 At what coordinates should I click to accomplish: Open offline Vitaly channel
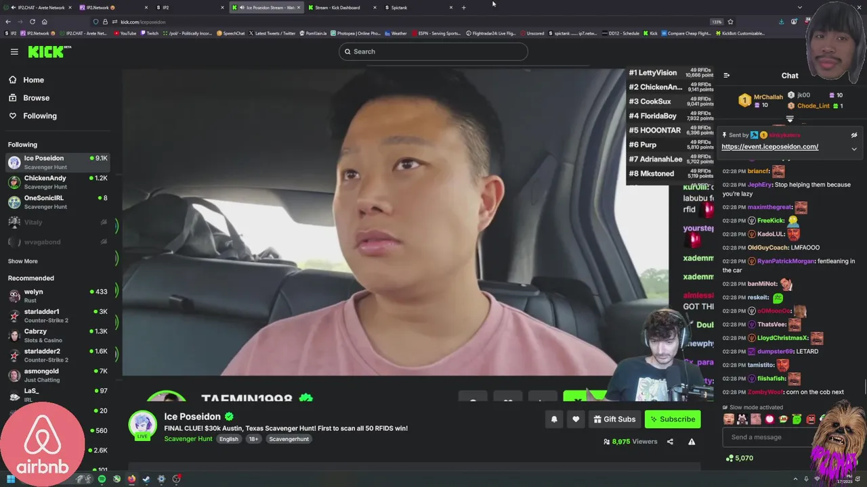[x=58, y=222]
